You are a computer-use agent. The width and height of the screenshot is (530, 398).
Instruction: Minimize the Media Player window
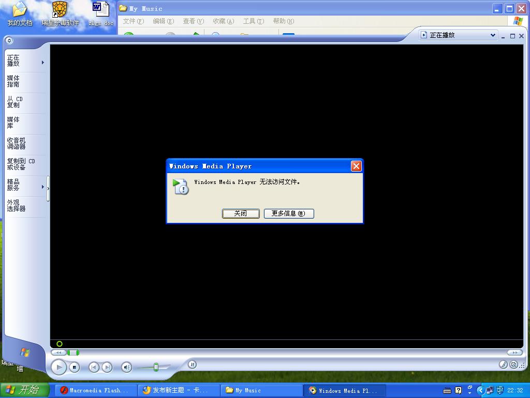503,36
